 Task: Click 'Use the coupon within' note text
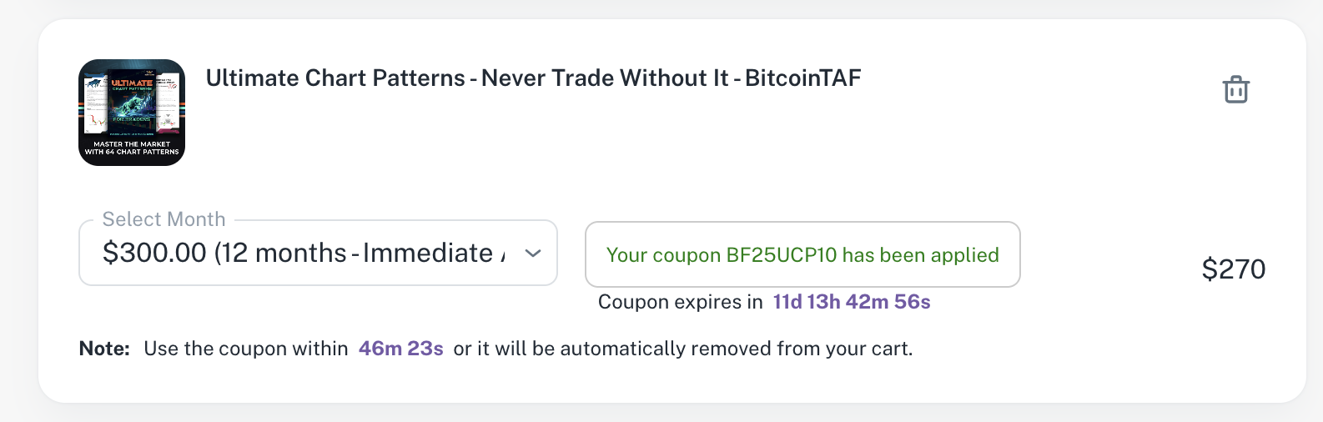[x=246, y=349]
